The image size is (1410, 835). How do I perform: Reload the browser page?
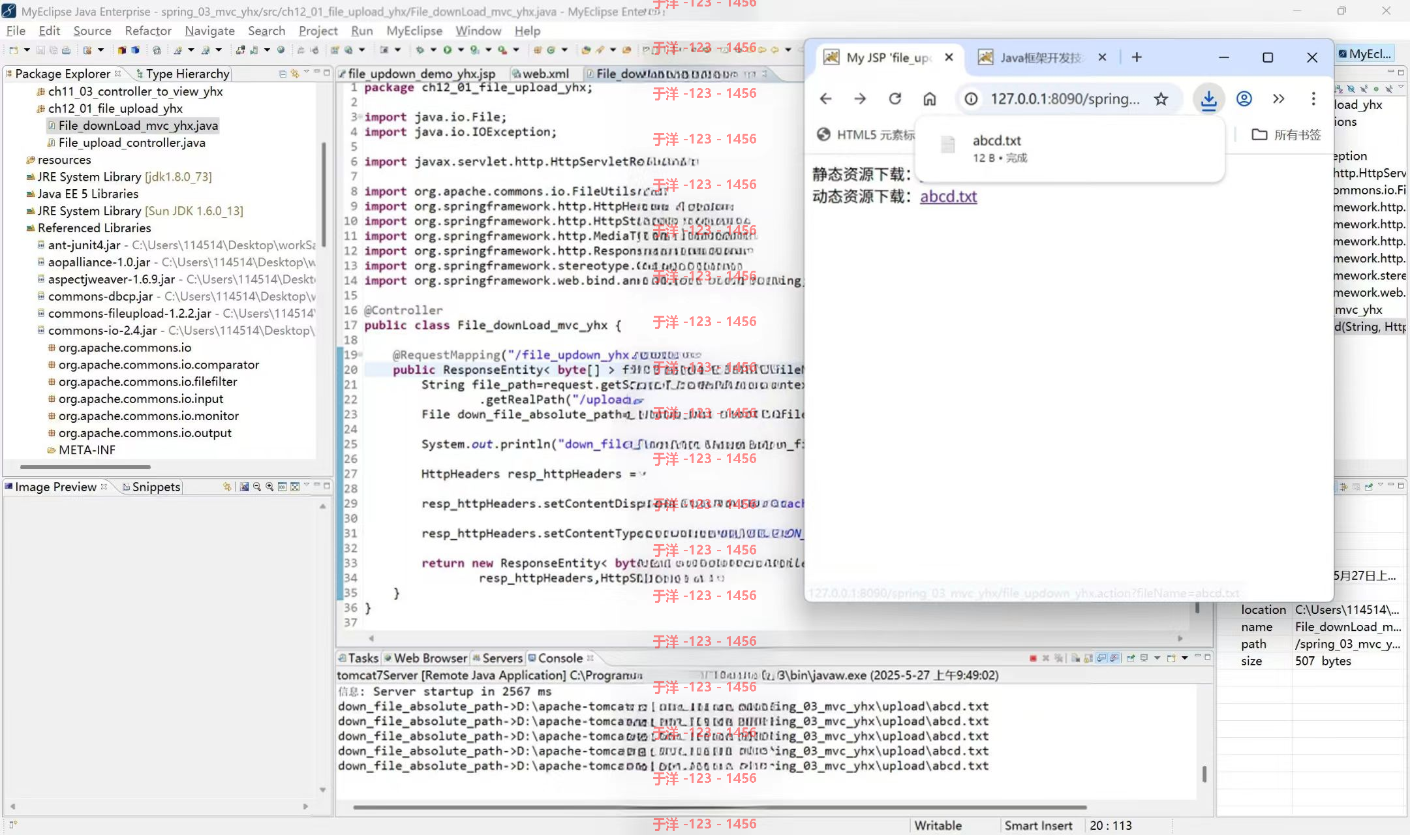895,99
